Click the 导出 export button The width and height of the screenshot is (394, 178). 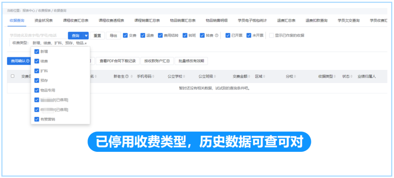tap(113, 36)
